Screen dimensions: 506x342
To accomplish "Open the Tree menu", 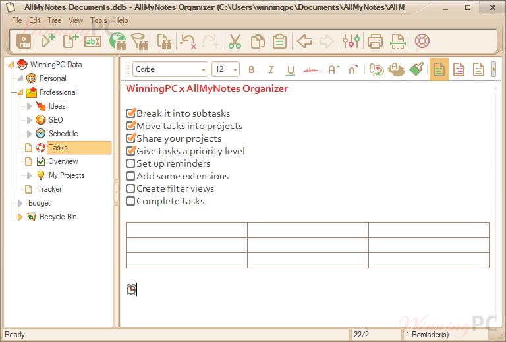I will (55, 20).
